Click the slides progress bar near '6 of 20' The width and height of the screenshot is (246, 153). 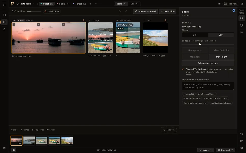point(34,11)
